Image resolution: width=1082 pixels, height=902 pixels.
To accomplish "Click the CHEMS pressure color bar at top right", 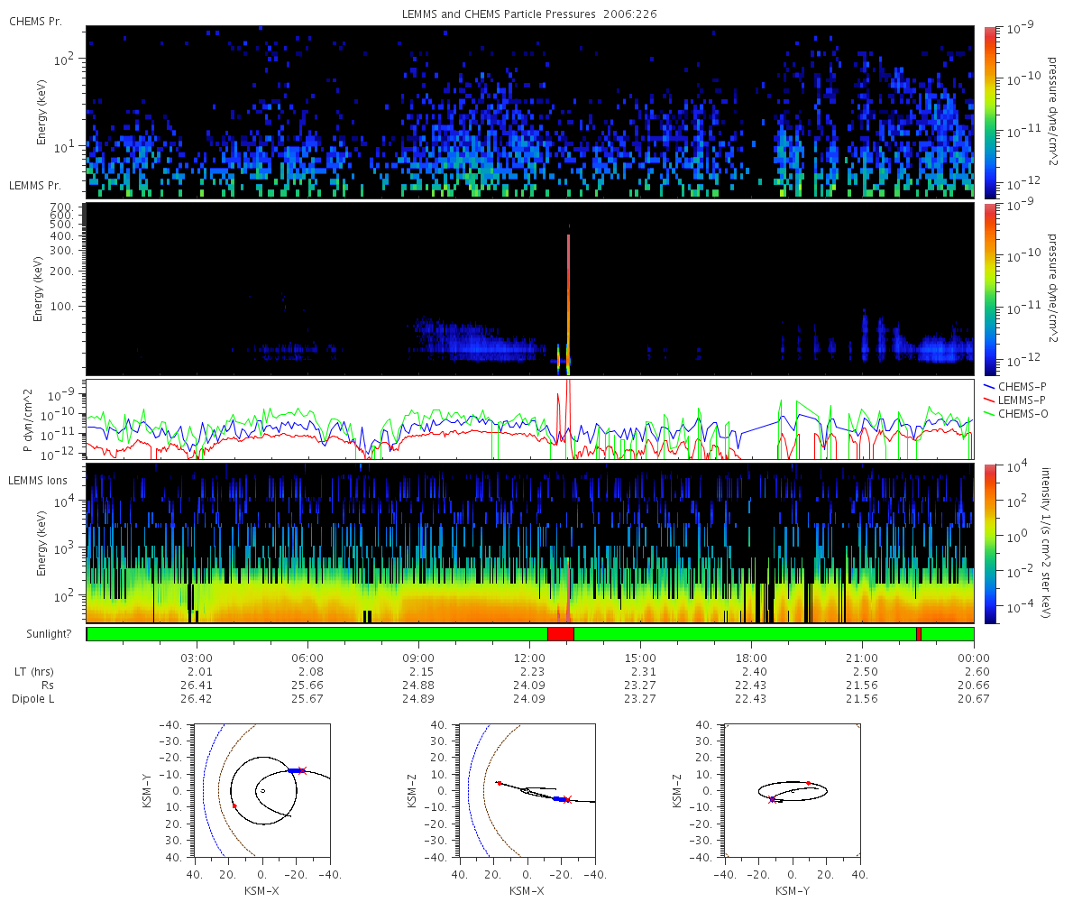I will pyautogui.click(x=991, y=112).
